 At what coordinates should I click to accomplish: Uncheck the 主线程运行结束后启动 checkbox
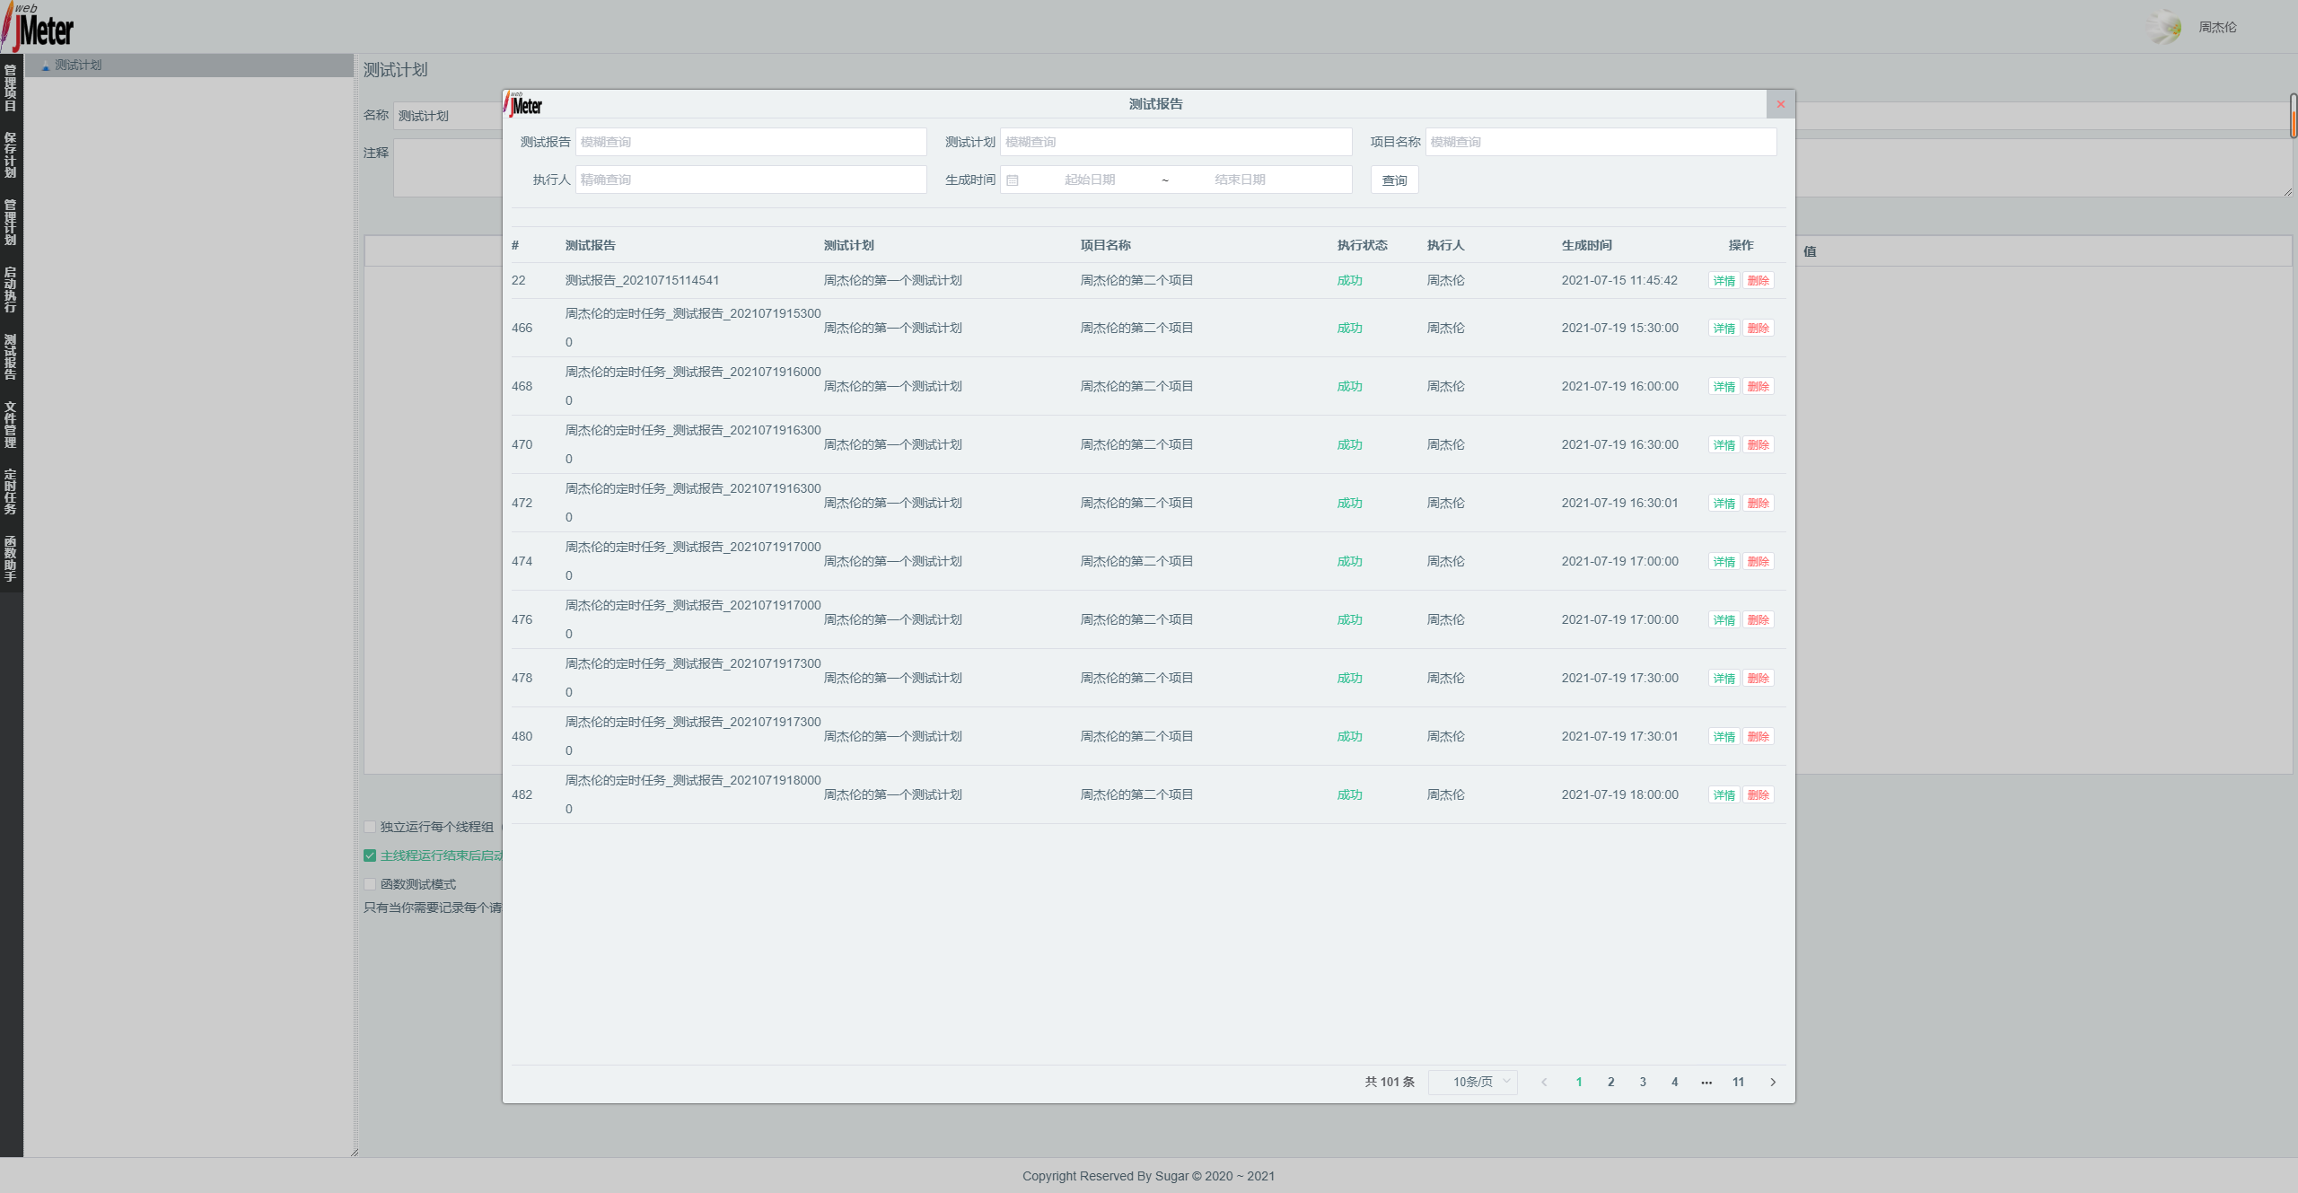pyautogui.click(x=369, y=855)
